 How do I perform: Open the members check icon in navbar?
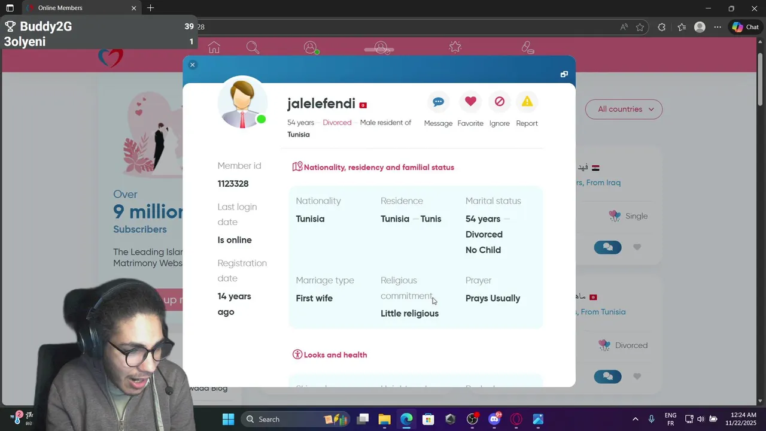pyautogui.click(x=382, y=47)
